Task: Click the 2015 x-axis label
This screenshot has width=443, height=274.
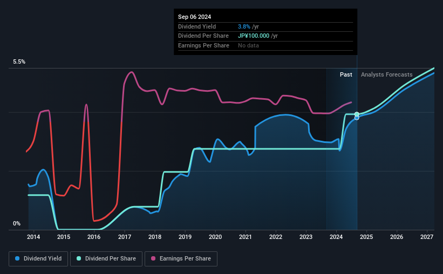Action: pyautogui.click(x=64, y=237)
